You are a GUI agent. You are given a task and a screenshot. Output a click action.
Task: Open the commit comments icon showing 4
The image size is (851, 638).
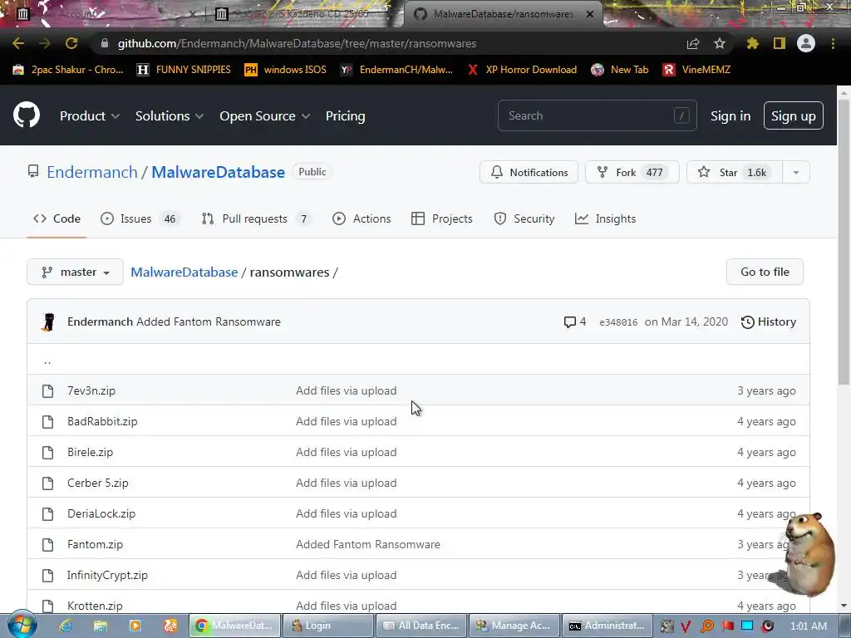point(575,321)
